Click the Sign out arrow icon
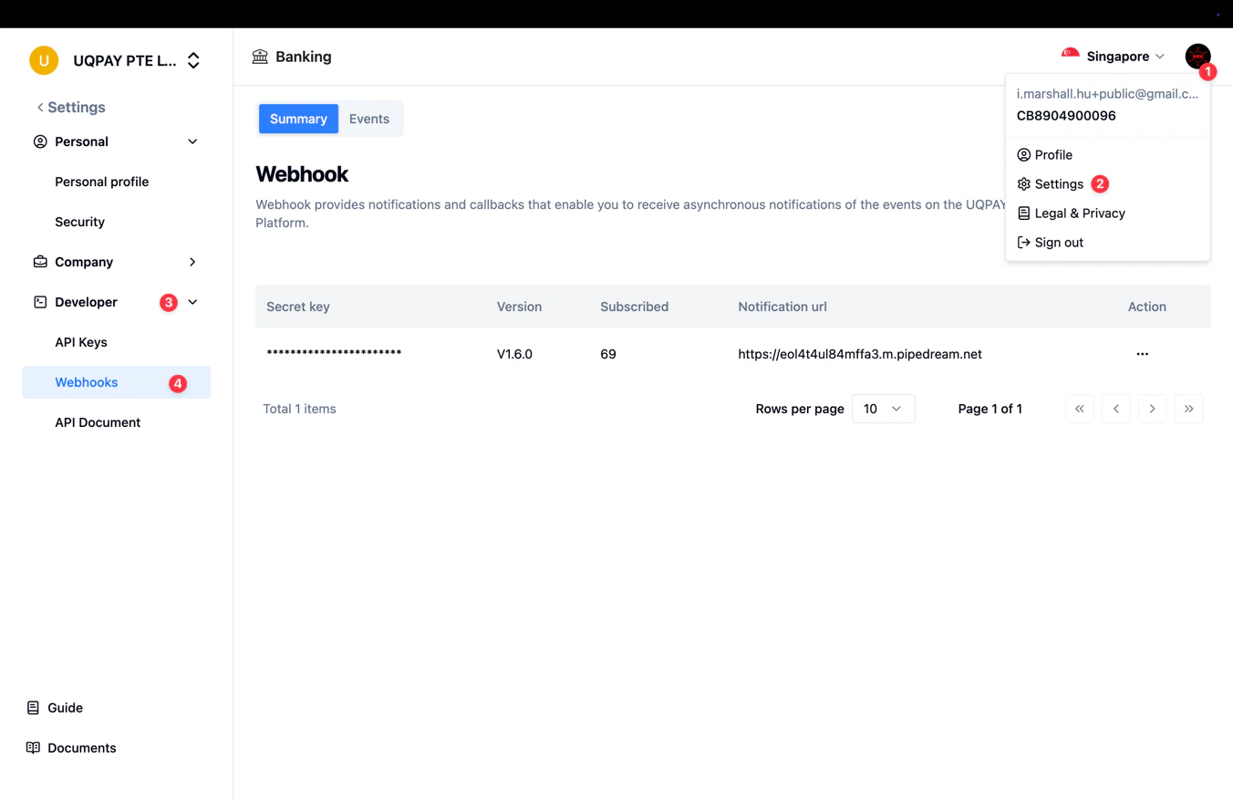 [x=1023, y=242]
